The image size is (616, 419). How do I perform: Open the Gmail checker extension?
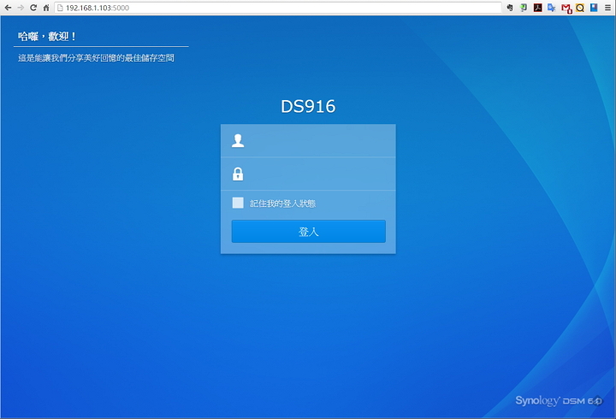tap(566, 7)
